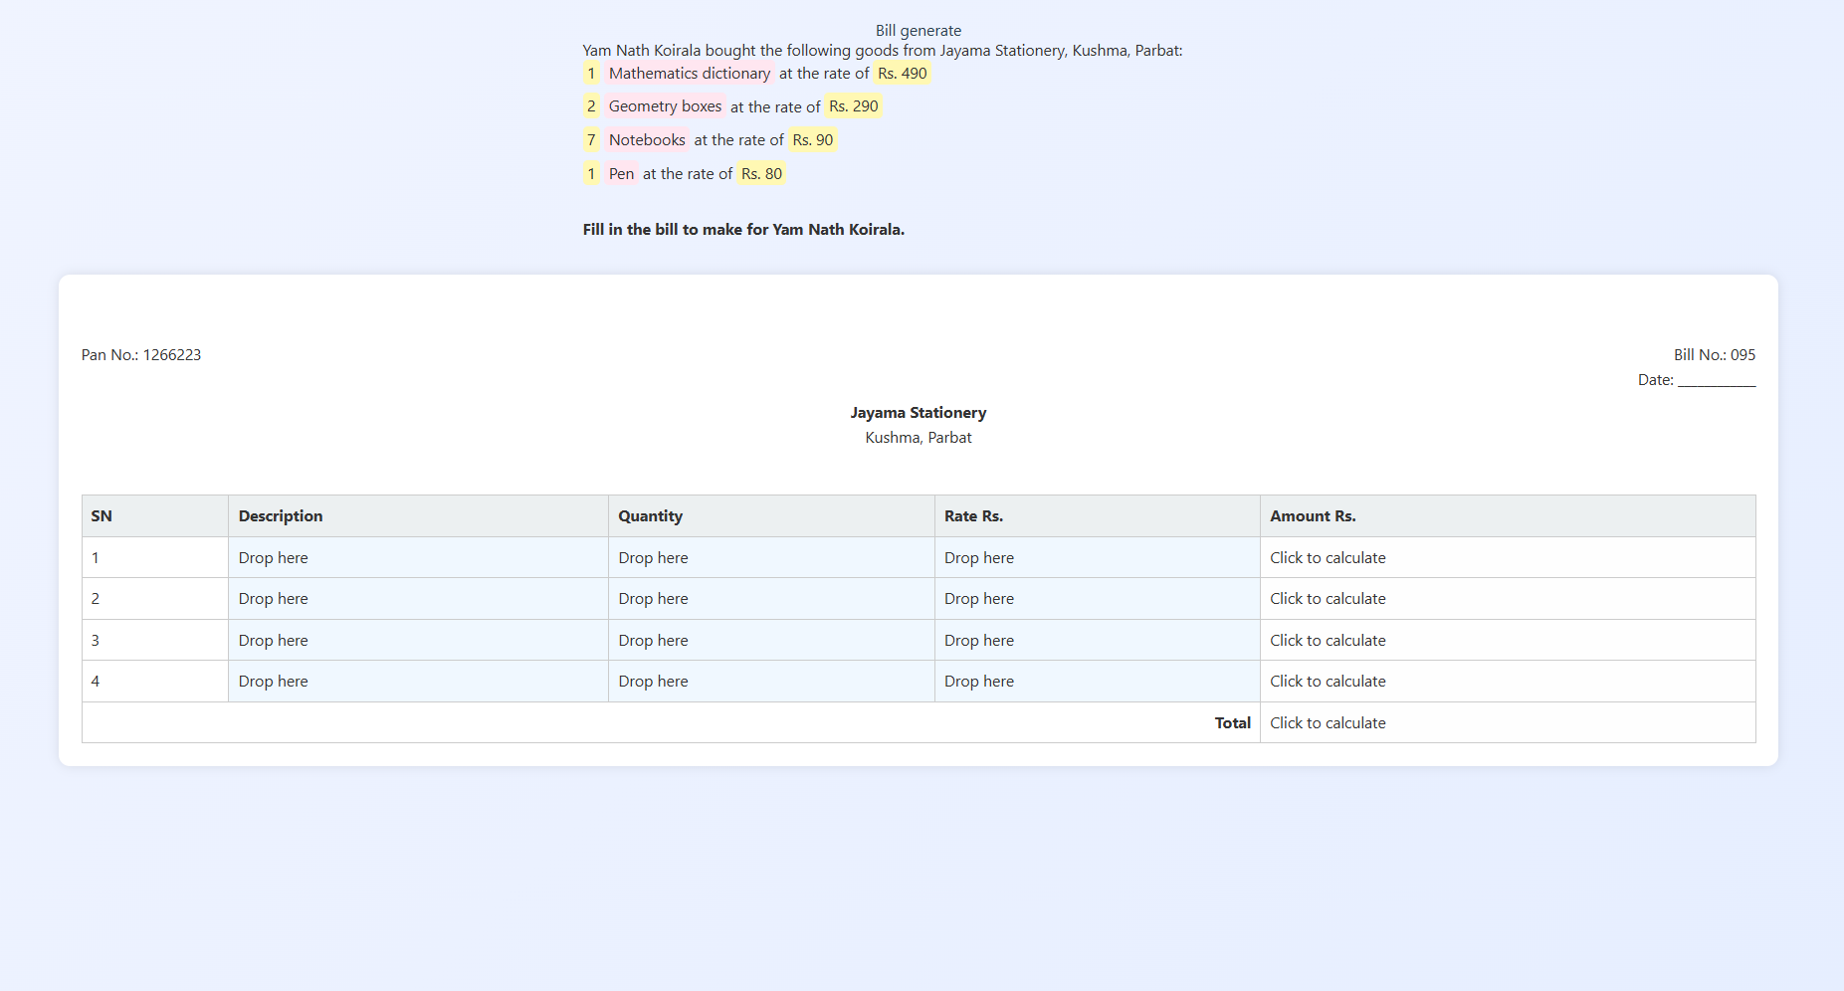
Task: Select the Geometry boxes draggable label
Action: point(665,106)
